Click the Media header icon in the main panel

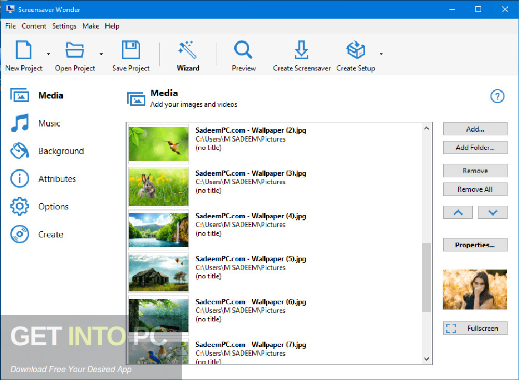pos(136,99)
